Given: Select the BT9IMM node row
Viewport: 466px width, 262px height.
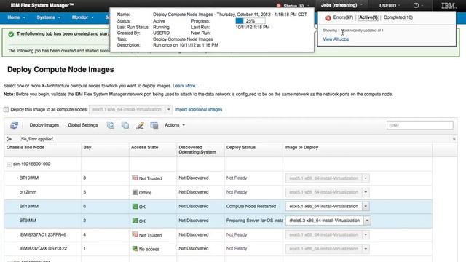Looking at the screenshot, I should tap(218, 221).
